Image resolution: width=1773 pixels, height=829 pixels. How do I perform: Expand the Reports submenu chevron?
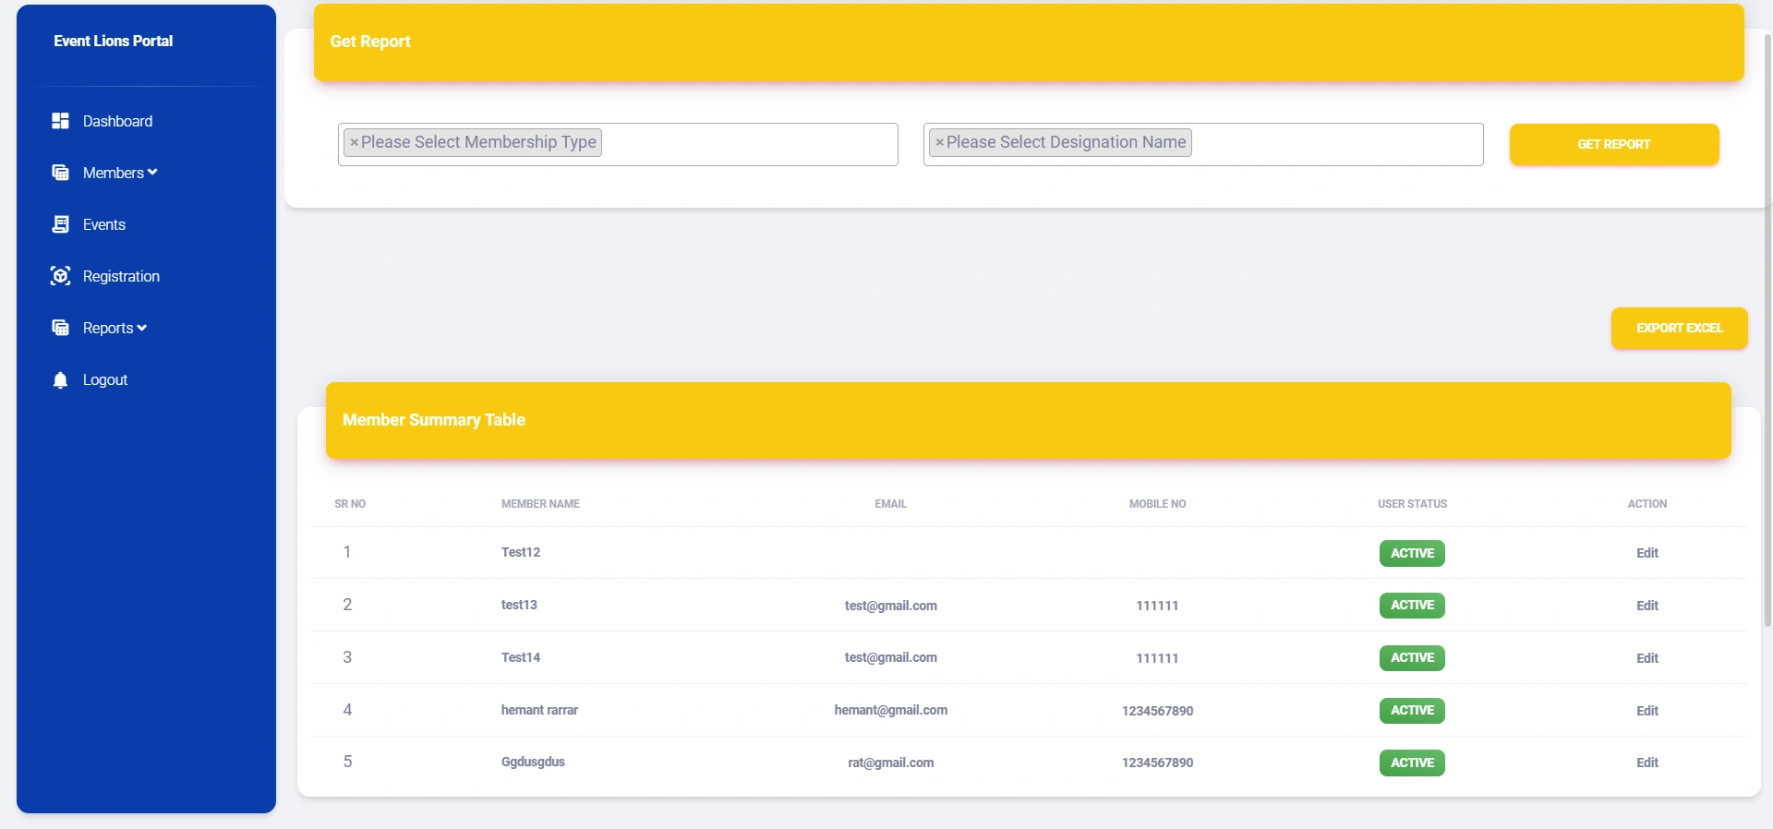tap(141, 328)
